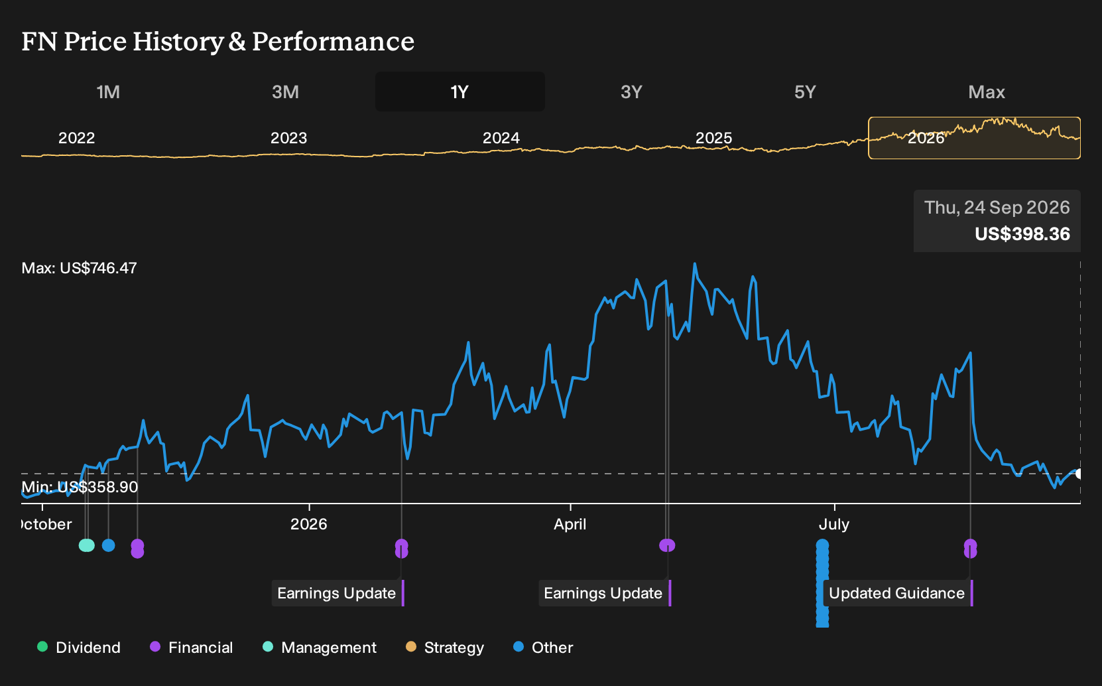
Task: Choose the 5Y time range tab
Action: (805, 92)
